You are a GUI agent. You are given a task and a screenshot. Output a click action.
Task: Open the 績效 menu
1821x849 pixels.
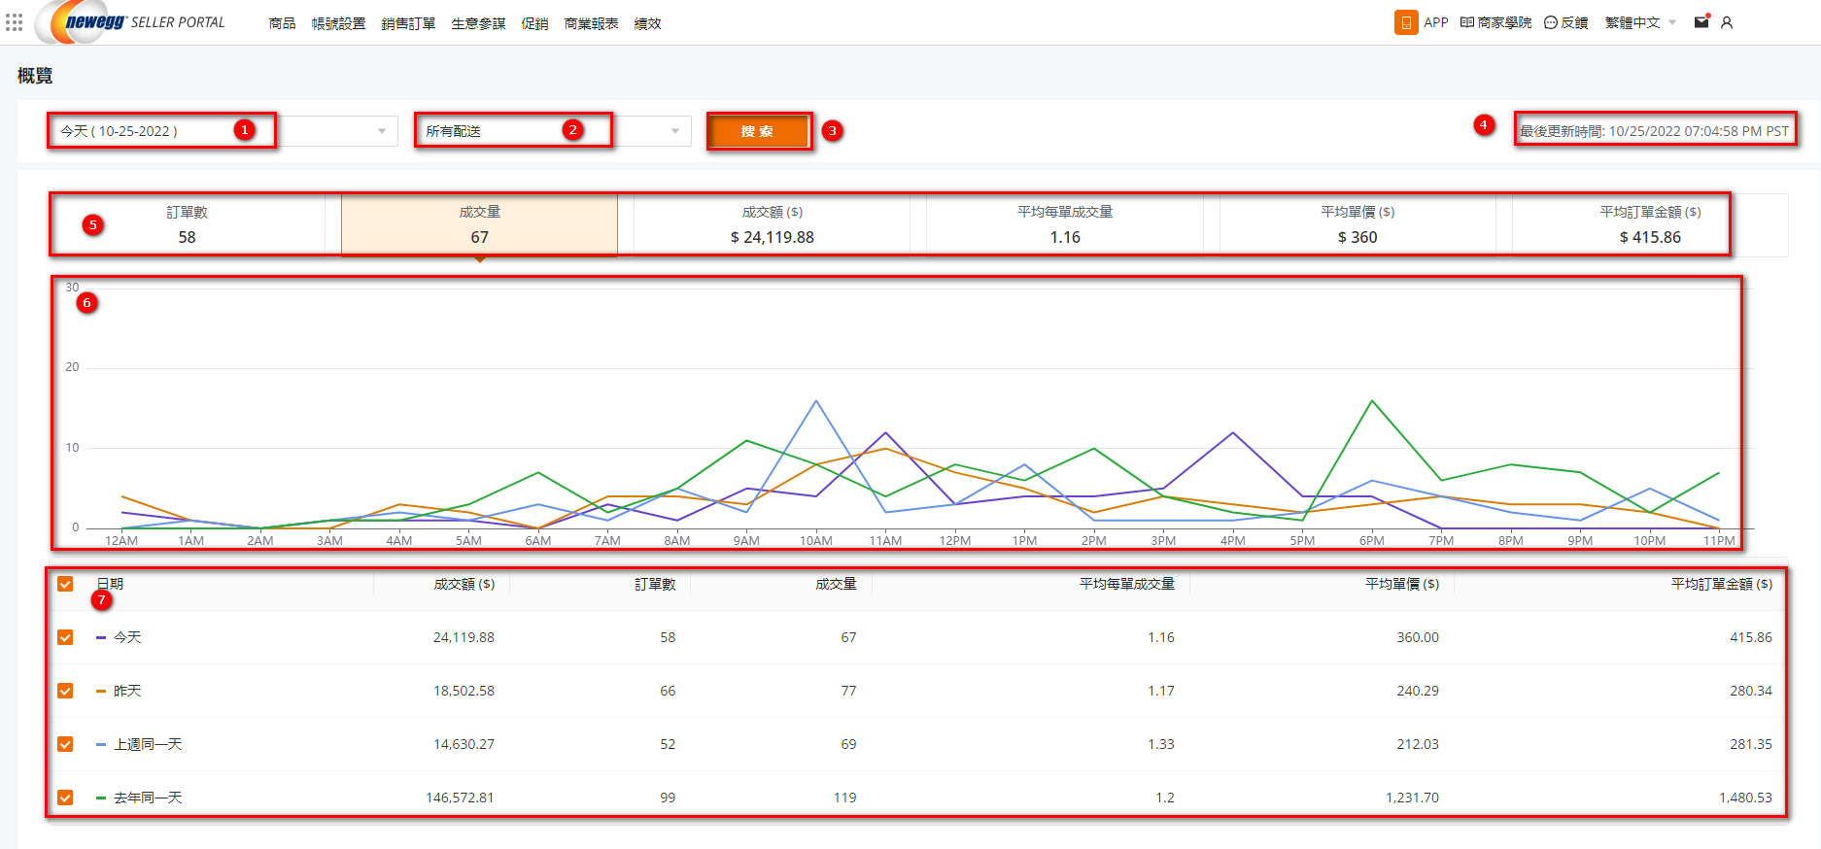(x=647, y=23)
